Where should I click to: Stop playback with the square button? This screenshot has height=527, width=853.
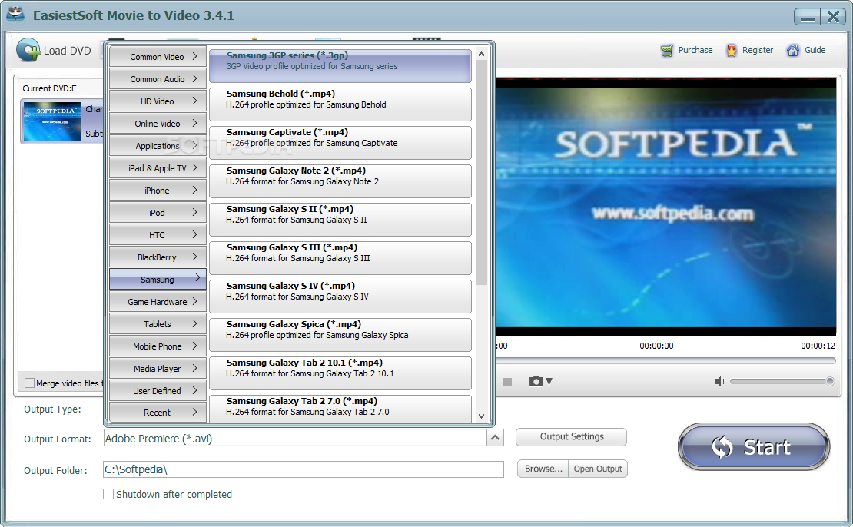[507, 382]
